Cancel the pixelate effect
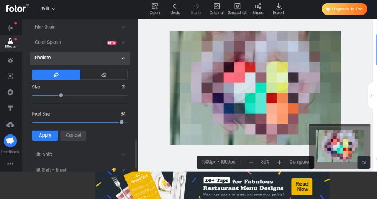Viewport: 377px width, 199px height. click(x=73, y=136)
